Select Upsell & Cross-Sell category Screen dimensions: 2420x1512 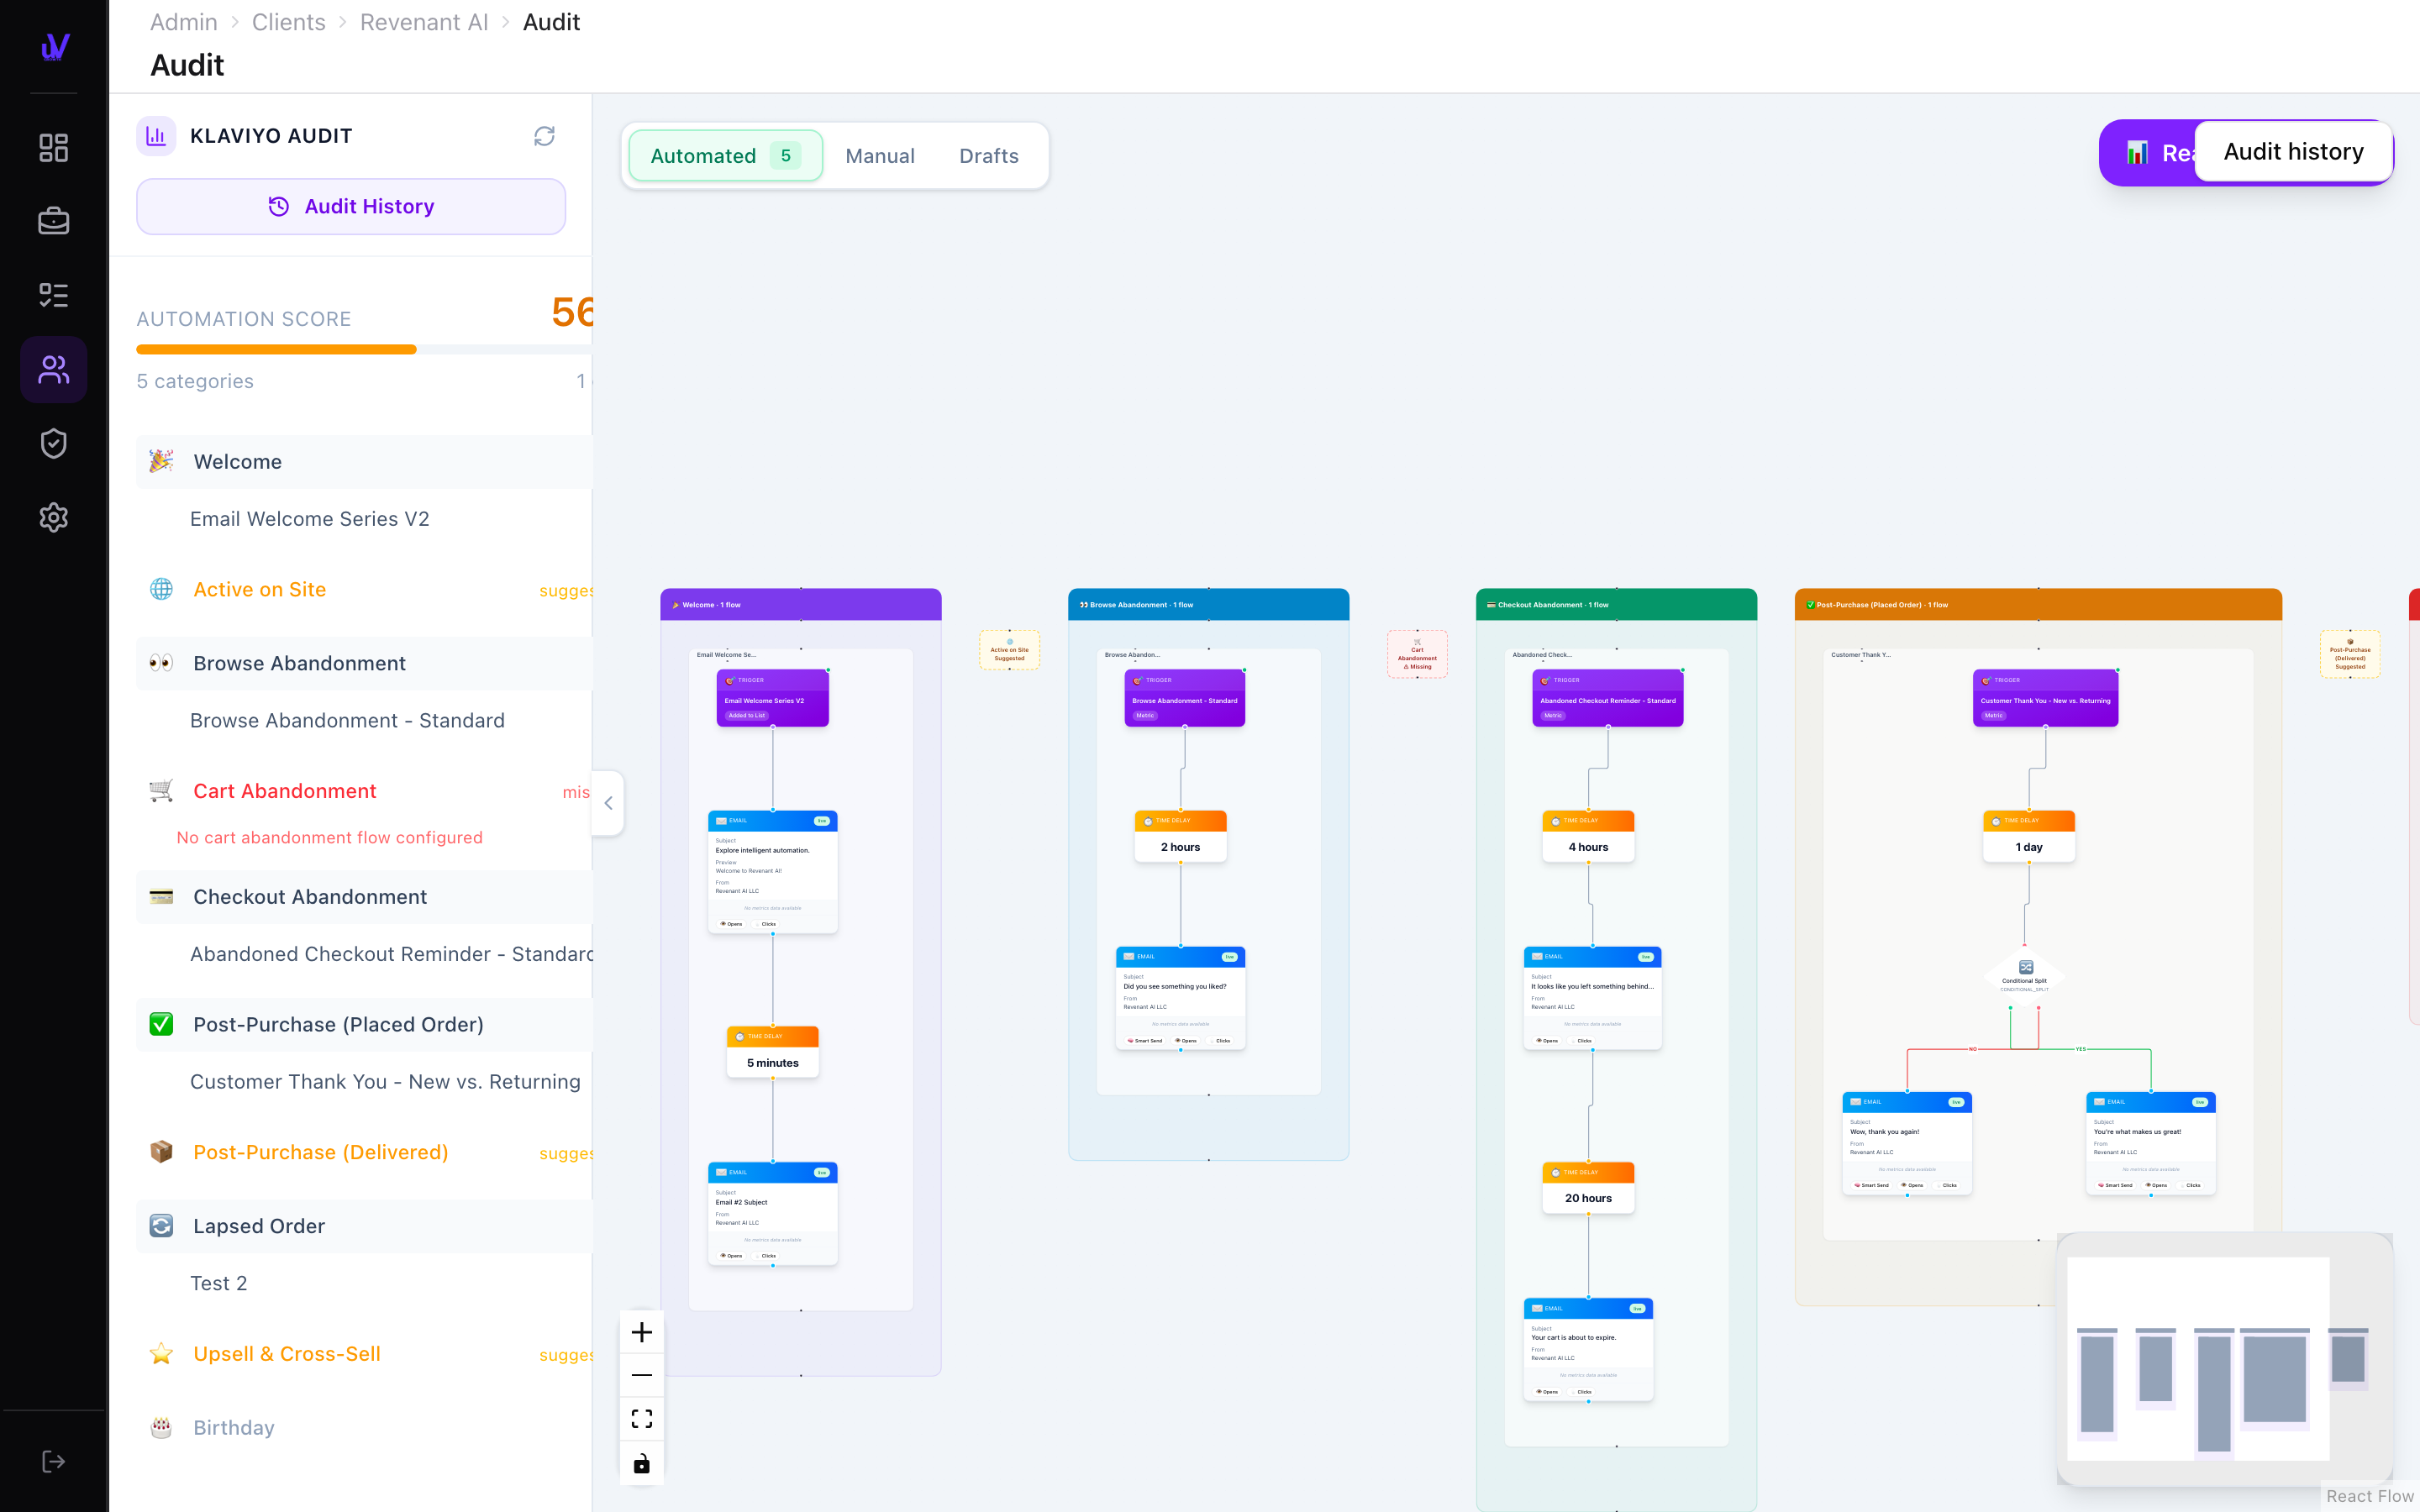tap(364, 1354)
